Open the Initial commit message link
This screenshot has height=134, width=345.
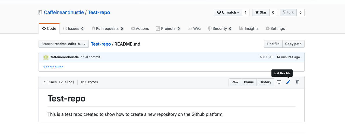90,57
